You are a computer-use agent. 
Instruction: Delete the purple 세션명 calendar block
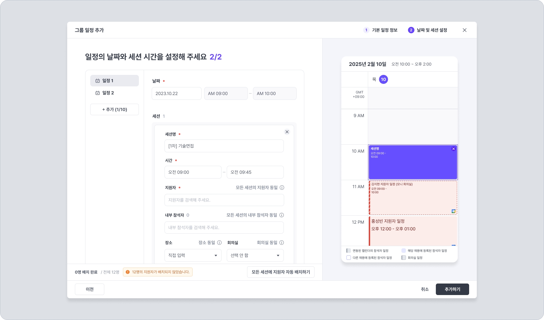point(453,149)
